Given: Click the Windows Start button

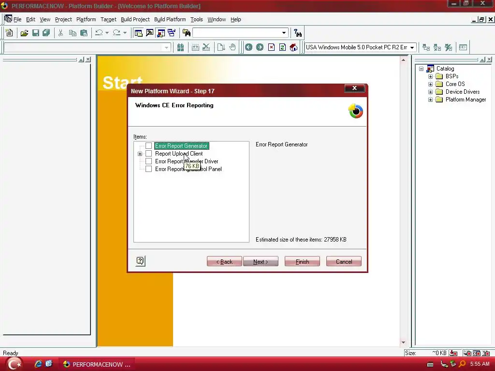Looking at the screenshot, I should point(14,364).
